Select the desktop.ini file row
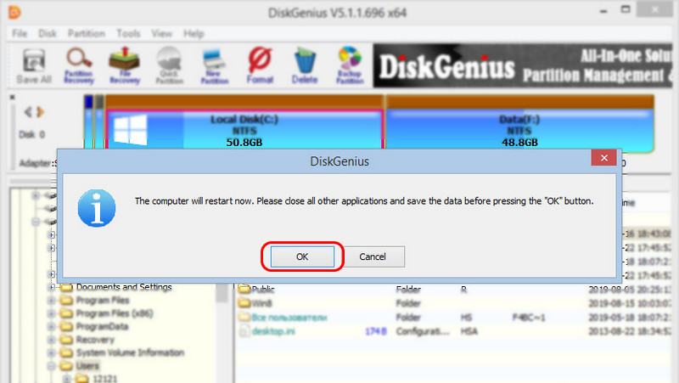 [454, 331]
